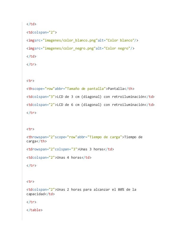Click the "Unas 4 horas" text
The image size is (189, 245).
pyautogui.click(x=69, y=157)
